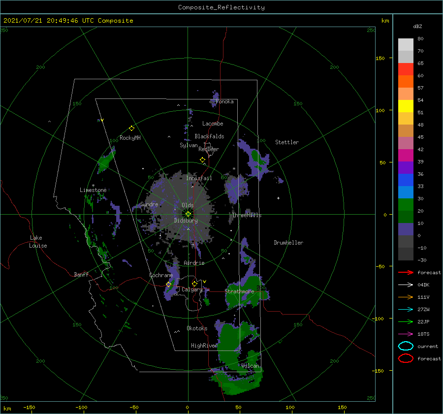Click the Lake Louise label

(38, 242)
